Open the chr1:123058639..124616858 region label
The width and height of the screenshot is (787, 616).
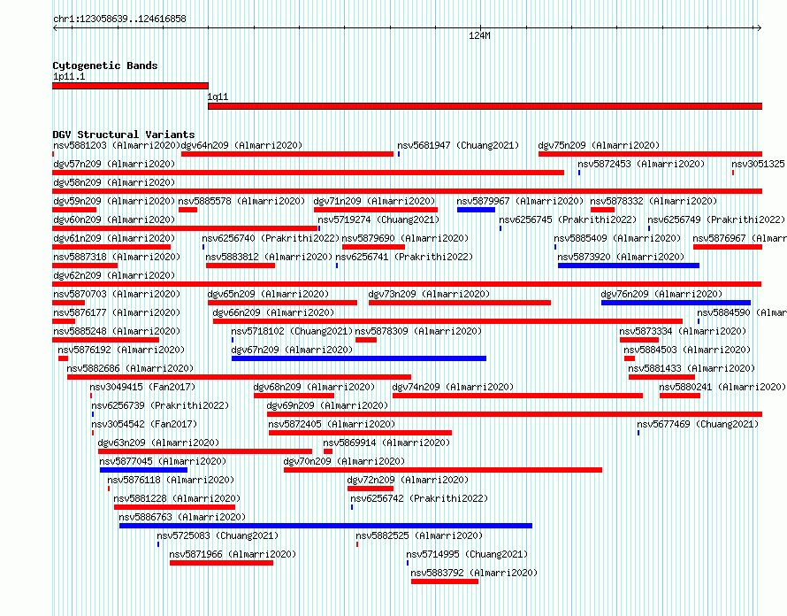point(119,19)
